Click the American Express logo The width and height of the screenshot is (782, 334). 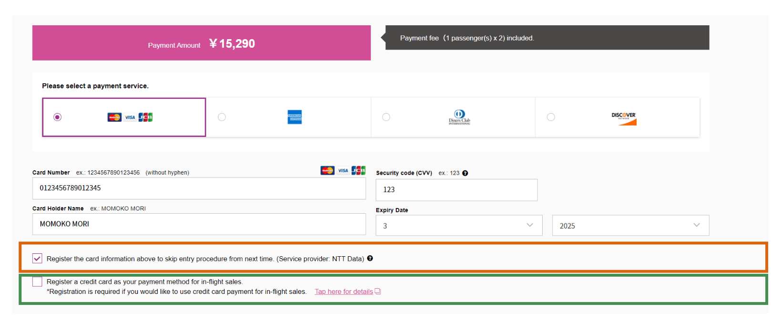tap(295, 117)
